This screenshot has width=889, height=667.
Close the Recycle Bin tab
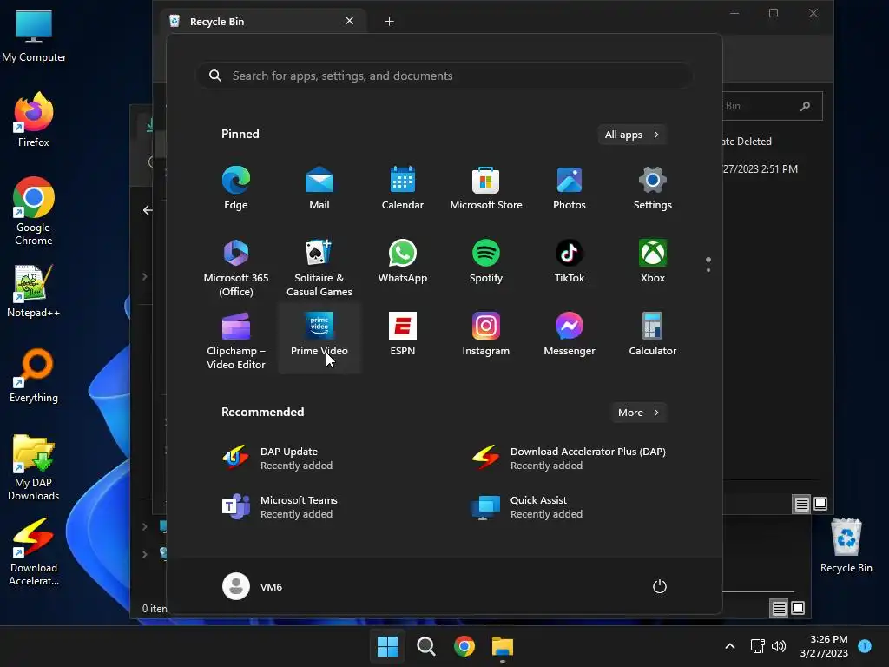point(349,21)
